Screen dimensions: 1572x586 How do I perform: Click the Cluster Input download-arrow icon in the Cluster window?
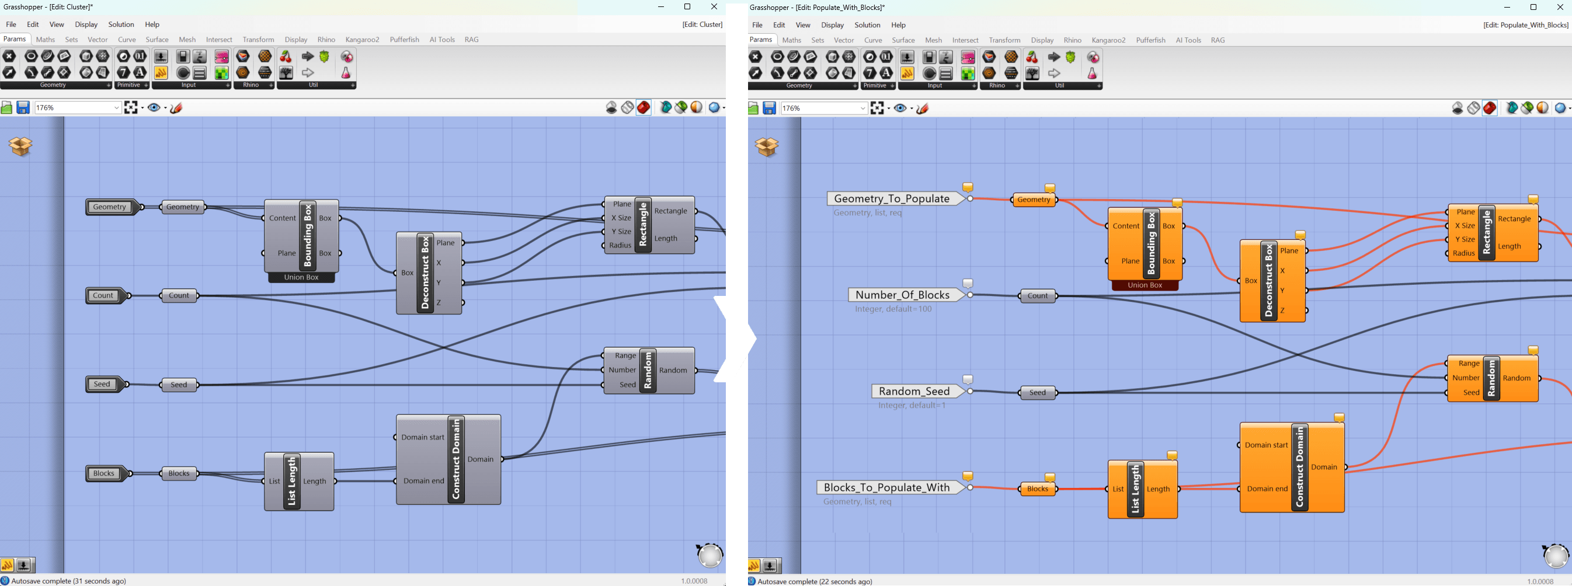[161, 56]
